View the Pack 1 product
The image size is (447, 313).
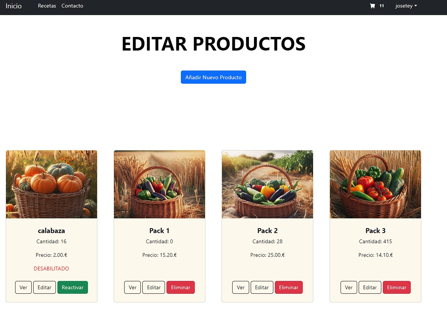pos(133,287)
